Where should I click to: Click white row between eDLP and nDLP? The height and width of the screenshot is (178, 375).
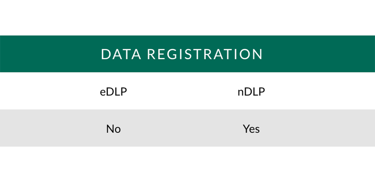coord(182,91)
